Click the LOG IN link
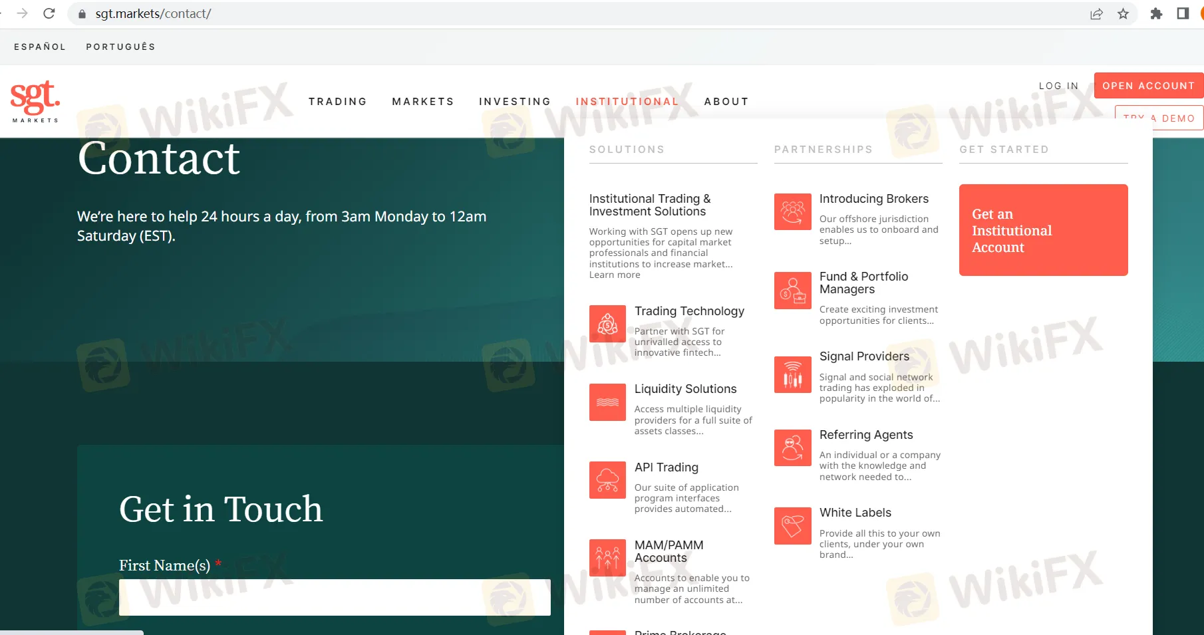The image size is (1204, 635). pyautogui.click(x=1058, y=86)
